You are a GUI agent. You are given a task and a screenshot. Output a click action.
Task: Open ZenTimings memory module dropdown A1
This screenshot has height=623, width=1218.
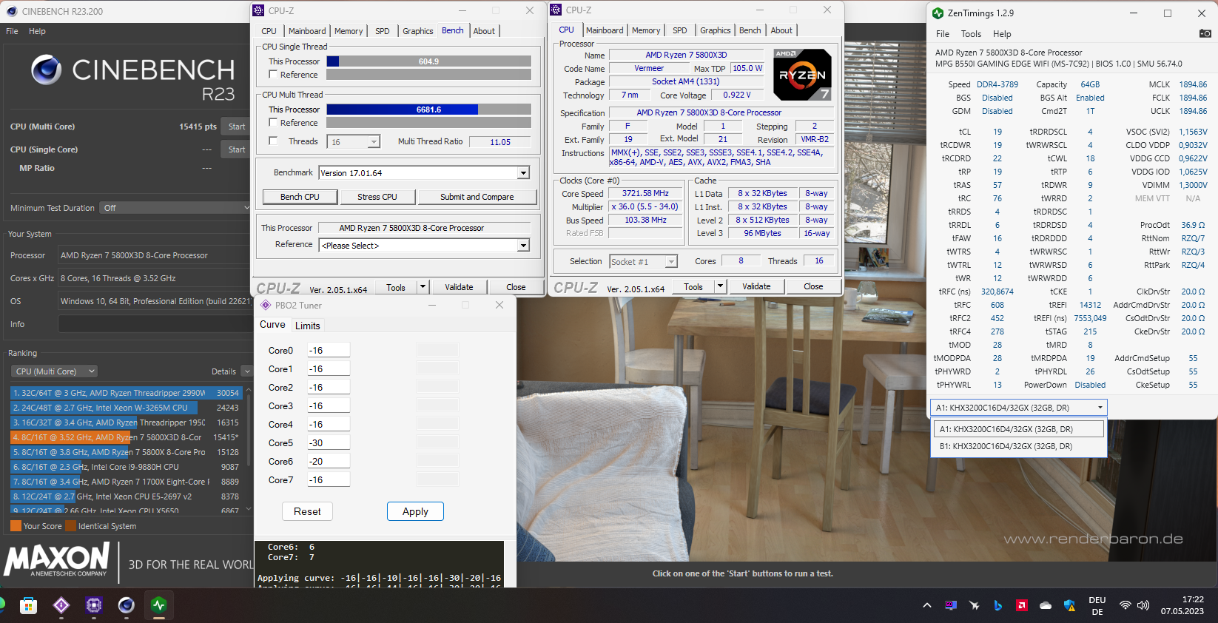click(1018, 408)
